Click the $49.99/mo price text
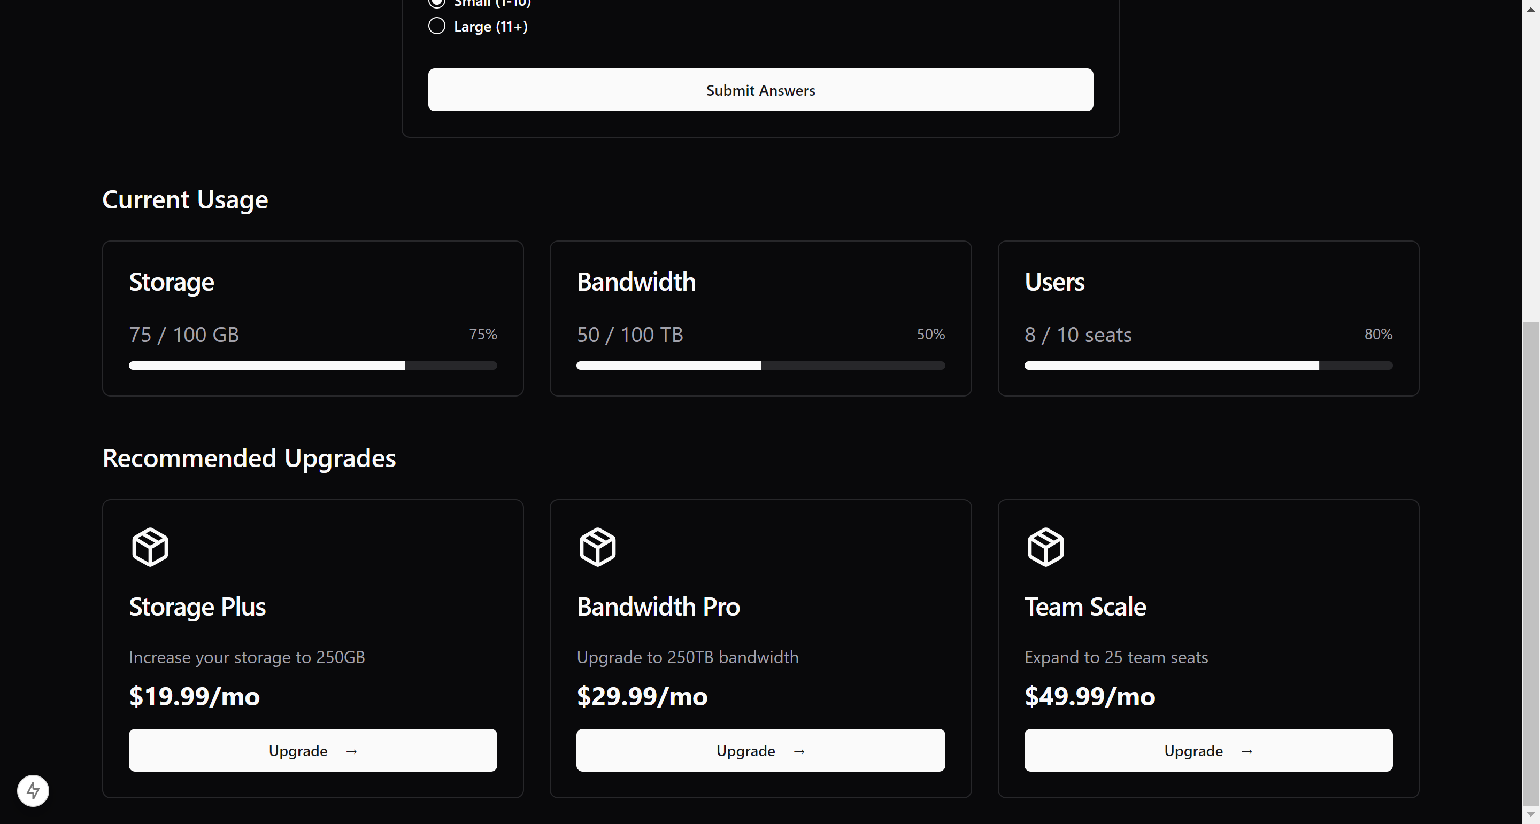1540x824 pixels. [1089, 697]
